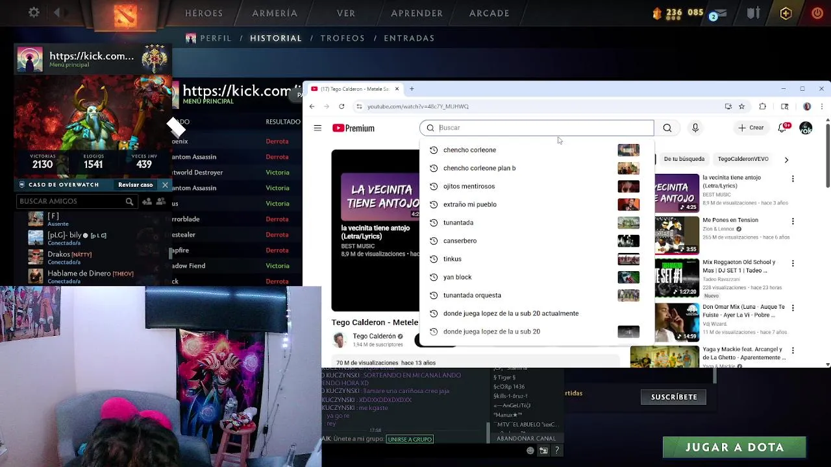Bookmark this page with star icon
This screenshot has height=467, width=831.
[x=741, y=106]
